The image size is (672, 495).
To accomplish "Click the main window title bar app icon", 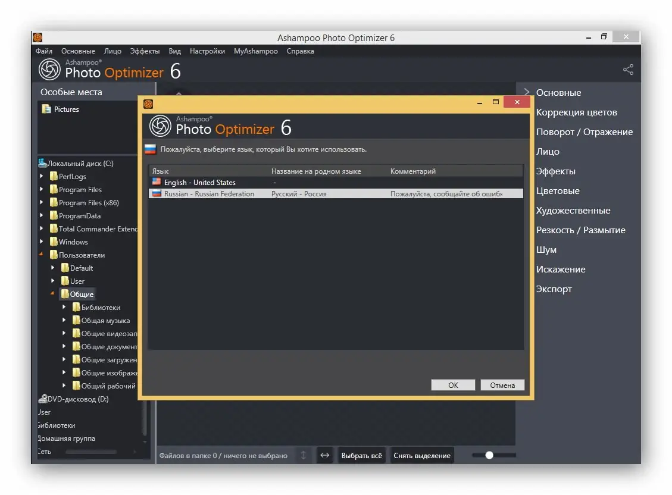I will point(37,37).
